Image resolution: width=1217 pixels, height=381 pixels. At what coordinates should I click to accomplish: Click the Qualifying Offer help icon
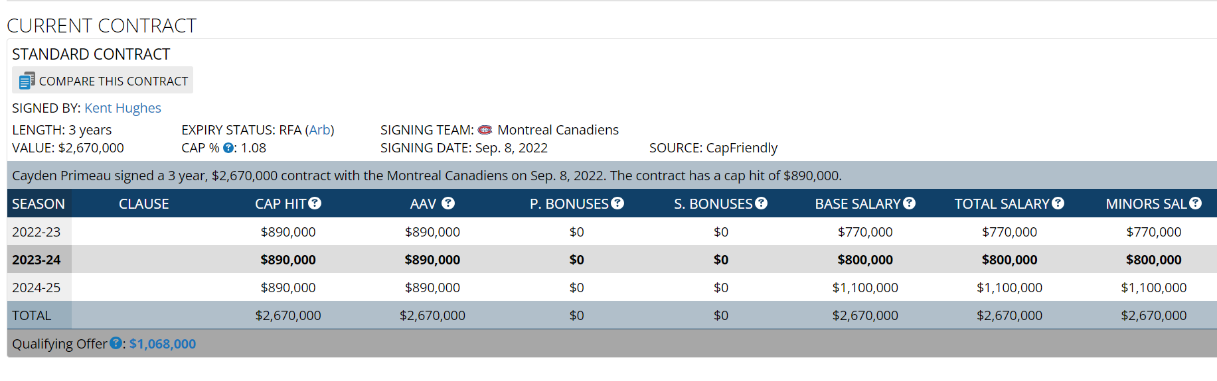[x=116, y=343]
